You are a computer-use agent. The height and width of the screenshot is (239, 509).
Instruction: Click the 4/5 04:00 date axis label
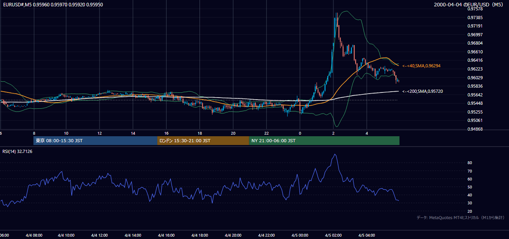tap(366, 235)
